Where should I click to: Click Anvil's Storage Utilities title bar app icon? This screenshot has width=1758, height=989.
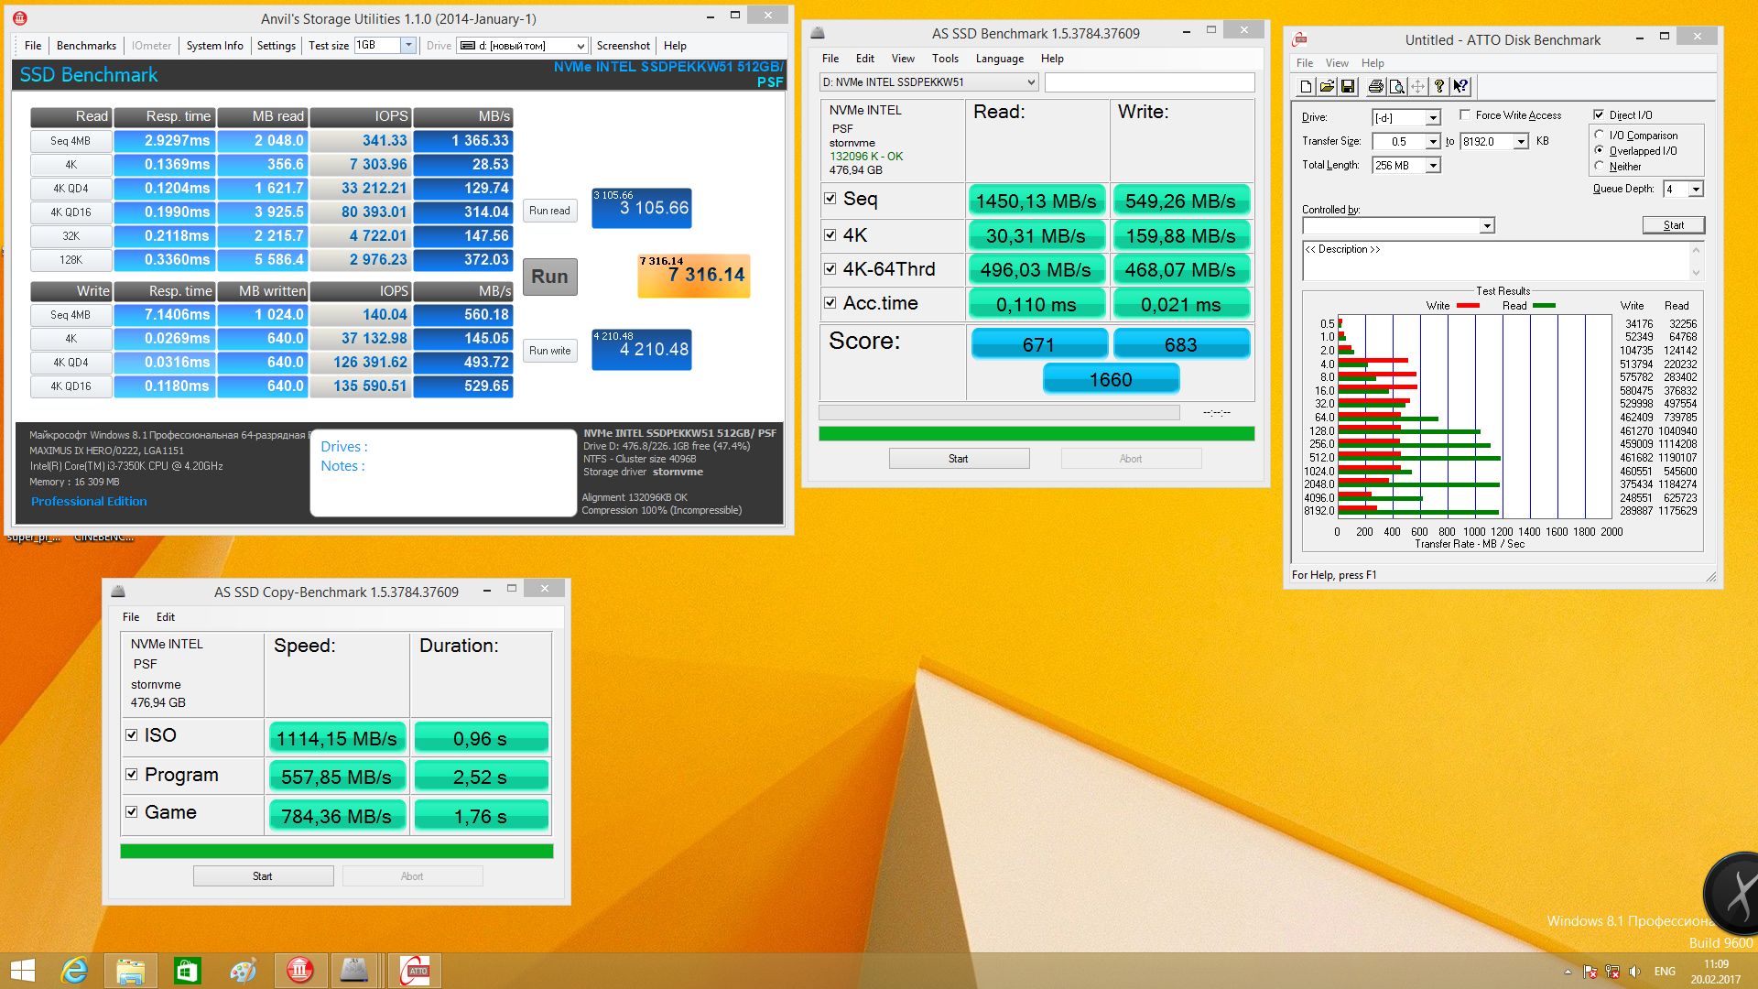[x=20, y=18]
